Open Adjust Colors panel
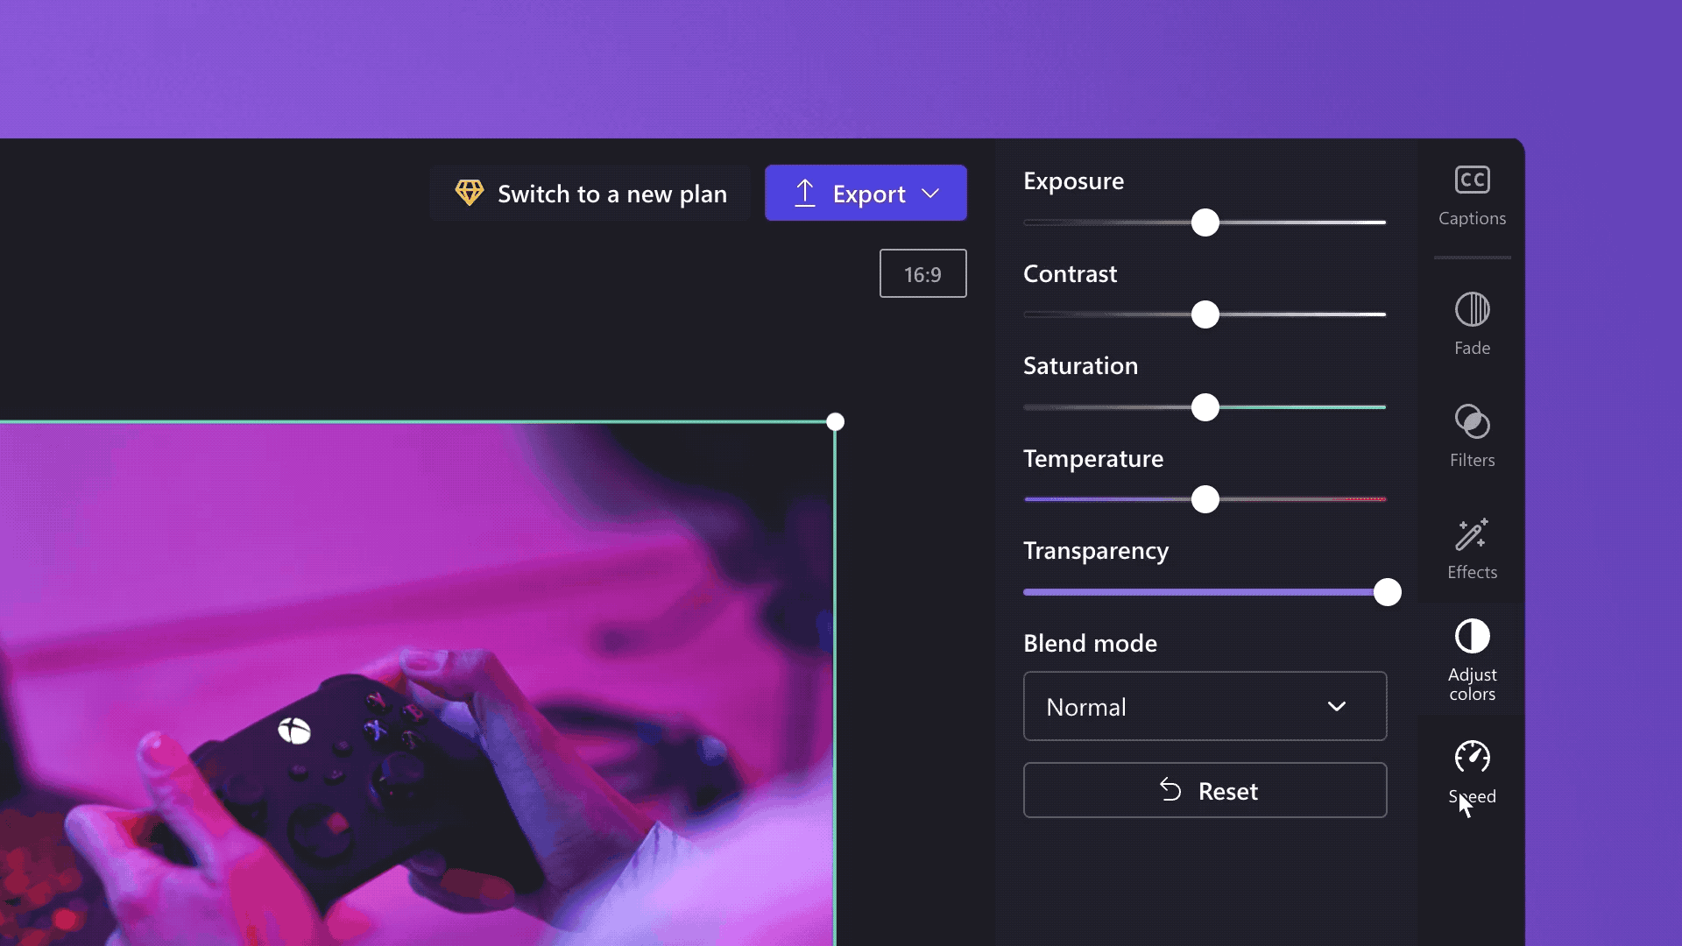1682x946 pixels. pyautogui.click(x=1472, y=660)
